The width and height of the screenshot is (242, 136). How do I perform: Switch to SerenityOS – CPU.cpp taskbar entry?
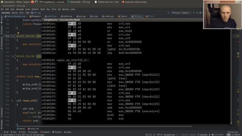79,2
